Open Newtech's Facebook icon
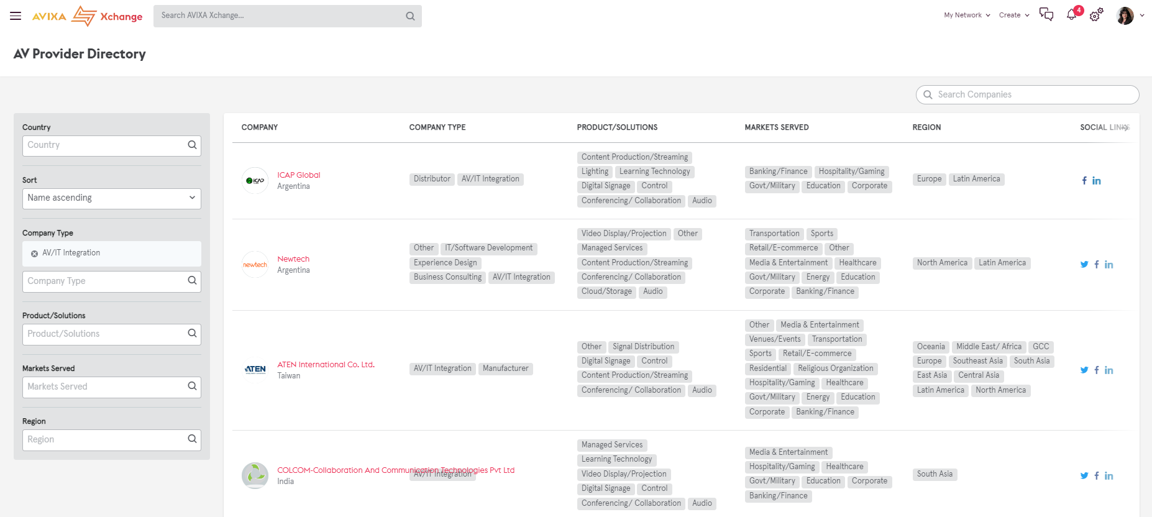Screen dimensions: 1152x517 tap(1097, 265)
